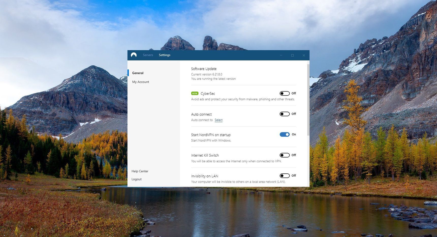Screen dimensions: 437x237
Task: Click Logout in the sidebar
Action: coord(136,179)
